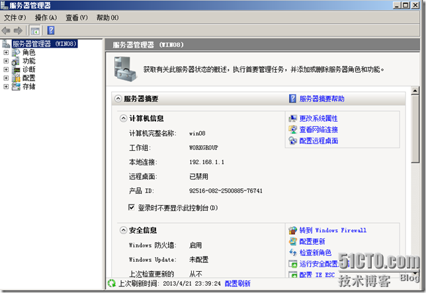Expand the 诊断 tree node
Screen dimensions: 426x293
tap(6, 69)
